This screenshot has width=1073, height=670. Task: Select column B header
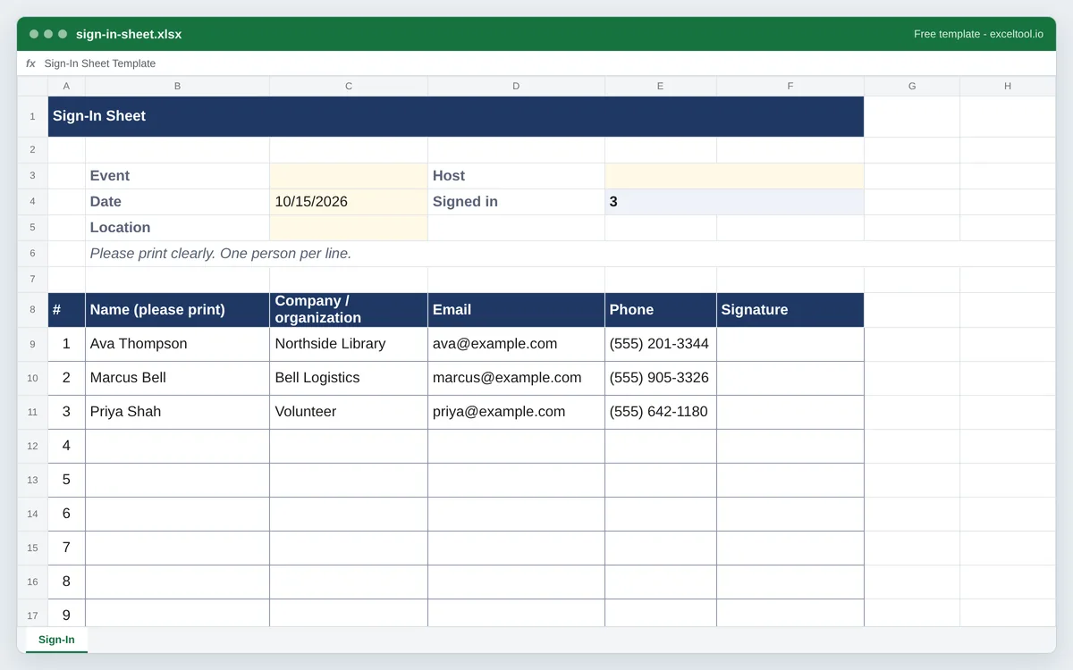(x=177, y=86)
